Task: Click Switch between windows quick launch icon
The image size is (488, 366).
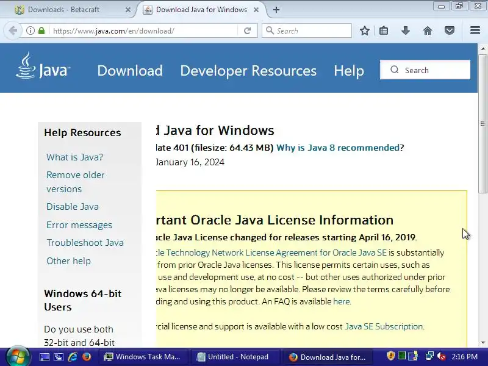Action: pos(58,357)
